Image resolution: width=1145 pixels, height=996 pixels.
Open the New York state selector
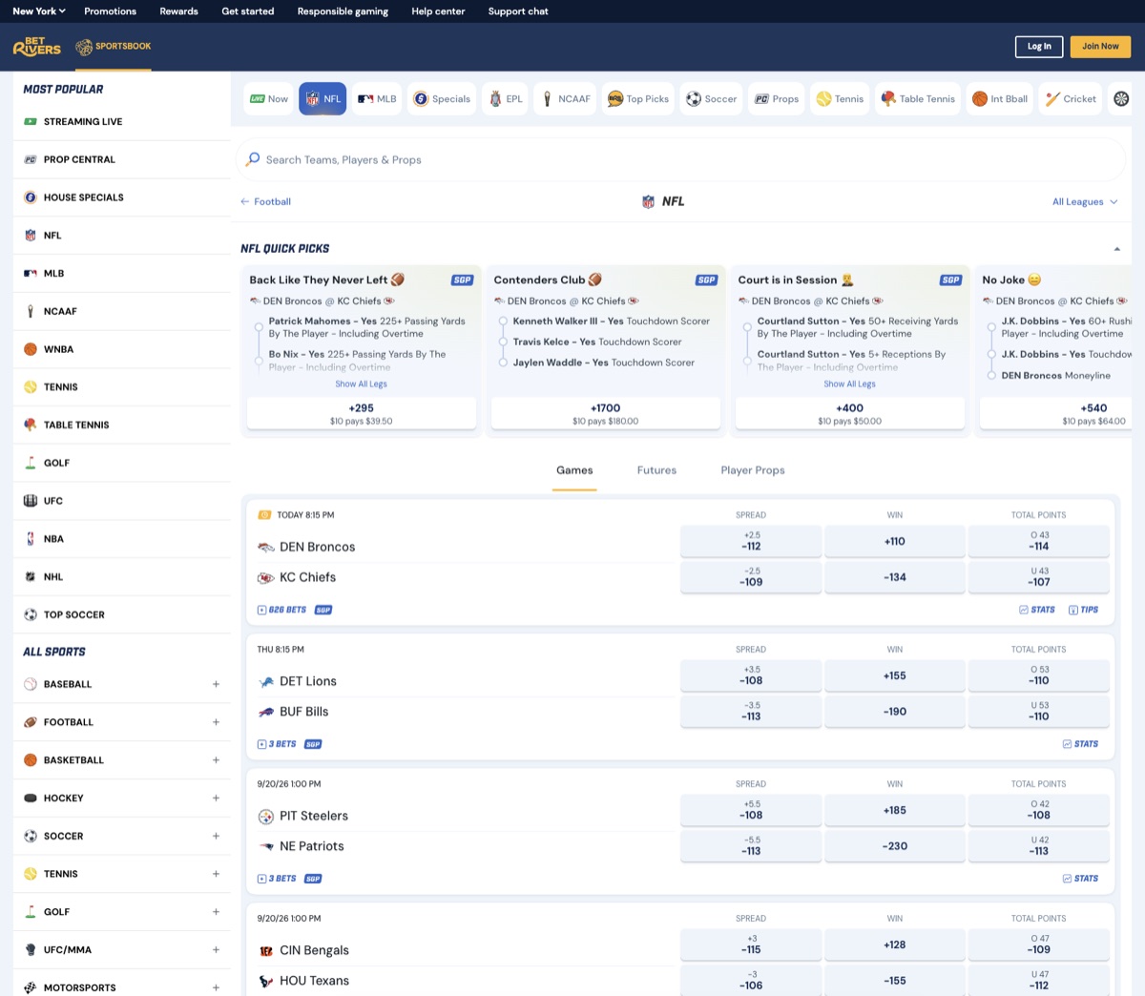tap(39, 11)
